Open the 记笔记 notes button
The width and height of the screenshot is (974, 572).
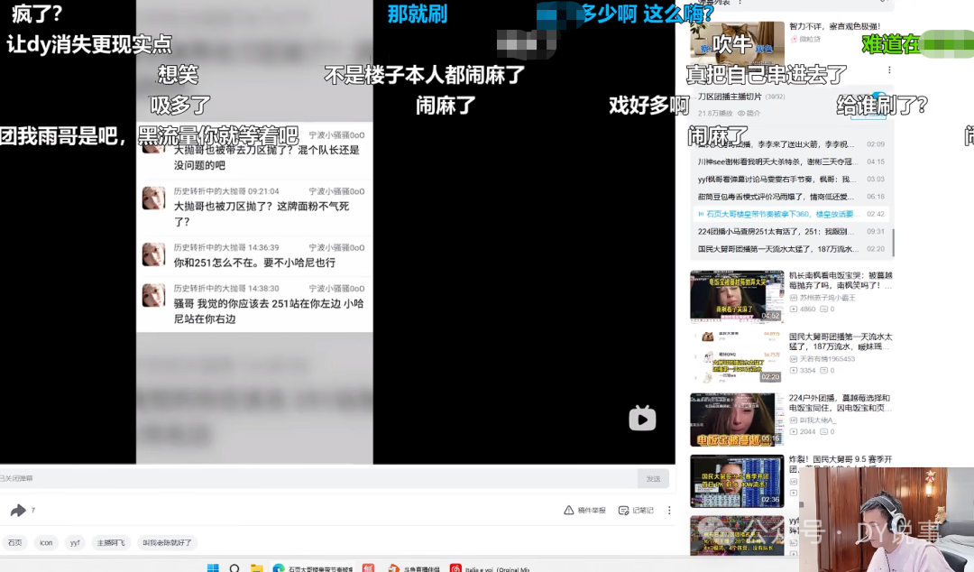[636, 511]
